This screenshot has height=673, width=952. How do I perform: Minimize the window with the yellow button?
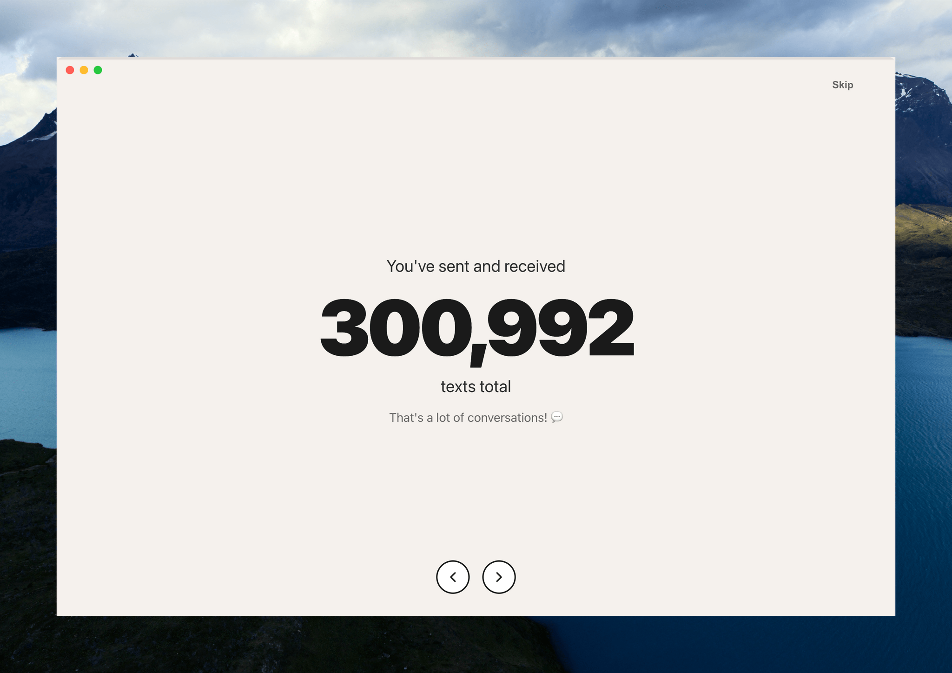point(84,70)
